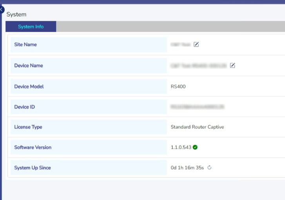This screenshot has width=285, height=200.
Task: Click the 0d 1h 16m 35s uptime value
Action: pyautogui.click(x=187, y=168)
